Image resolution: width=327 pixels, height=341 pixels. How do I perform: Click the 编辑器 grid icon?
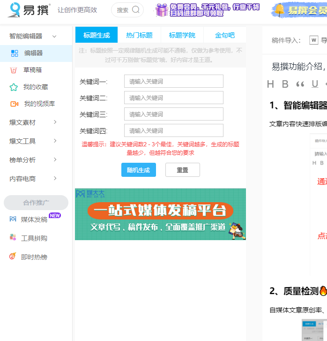(15, 53)
